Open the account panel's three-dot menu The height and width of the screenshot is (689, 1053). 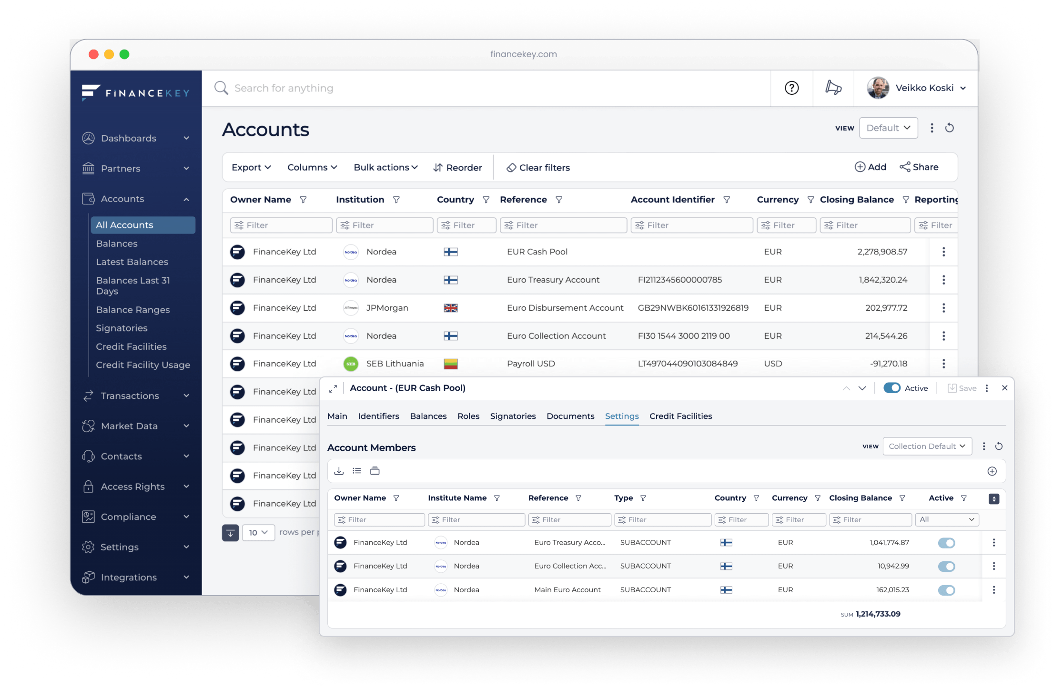987,388
